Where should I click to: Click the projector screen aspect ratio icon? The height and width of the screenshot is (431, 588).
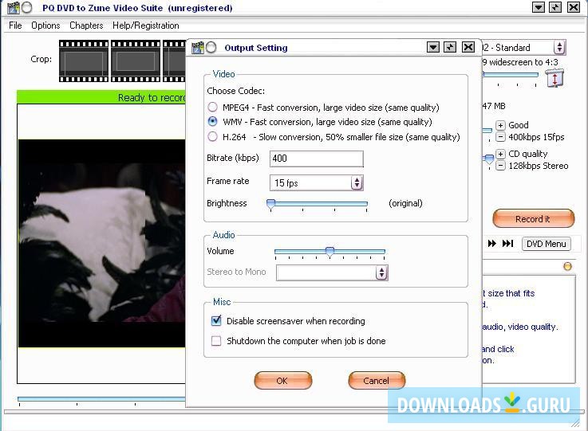tap(554, 78)
